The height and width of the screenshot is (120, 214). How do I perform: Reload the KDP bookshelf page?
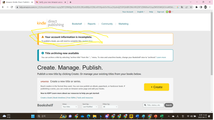coord(12,7)
